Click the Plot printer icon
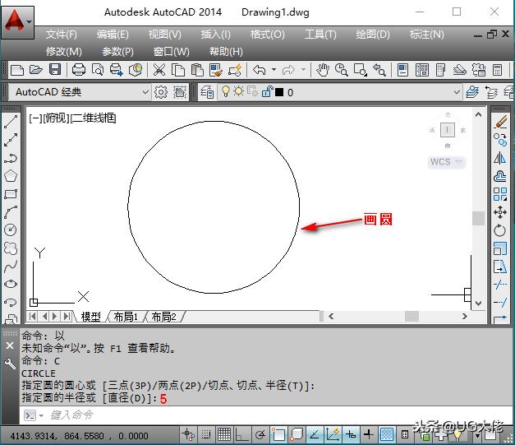The height and width of the screenshot is (445, 515). tap(79, 70)
